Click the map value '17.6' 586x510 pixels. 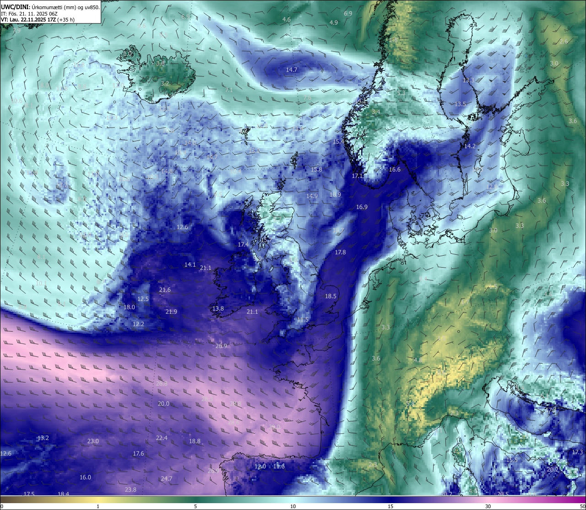[138, 454]
